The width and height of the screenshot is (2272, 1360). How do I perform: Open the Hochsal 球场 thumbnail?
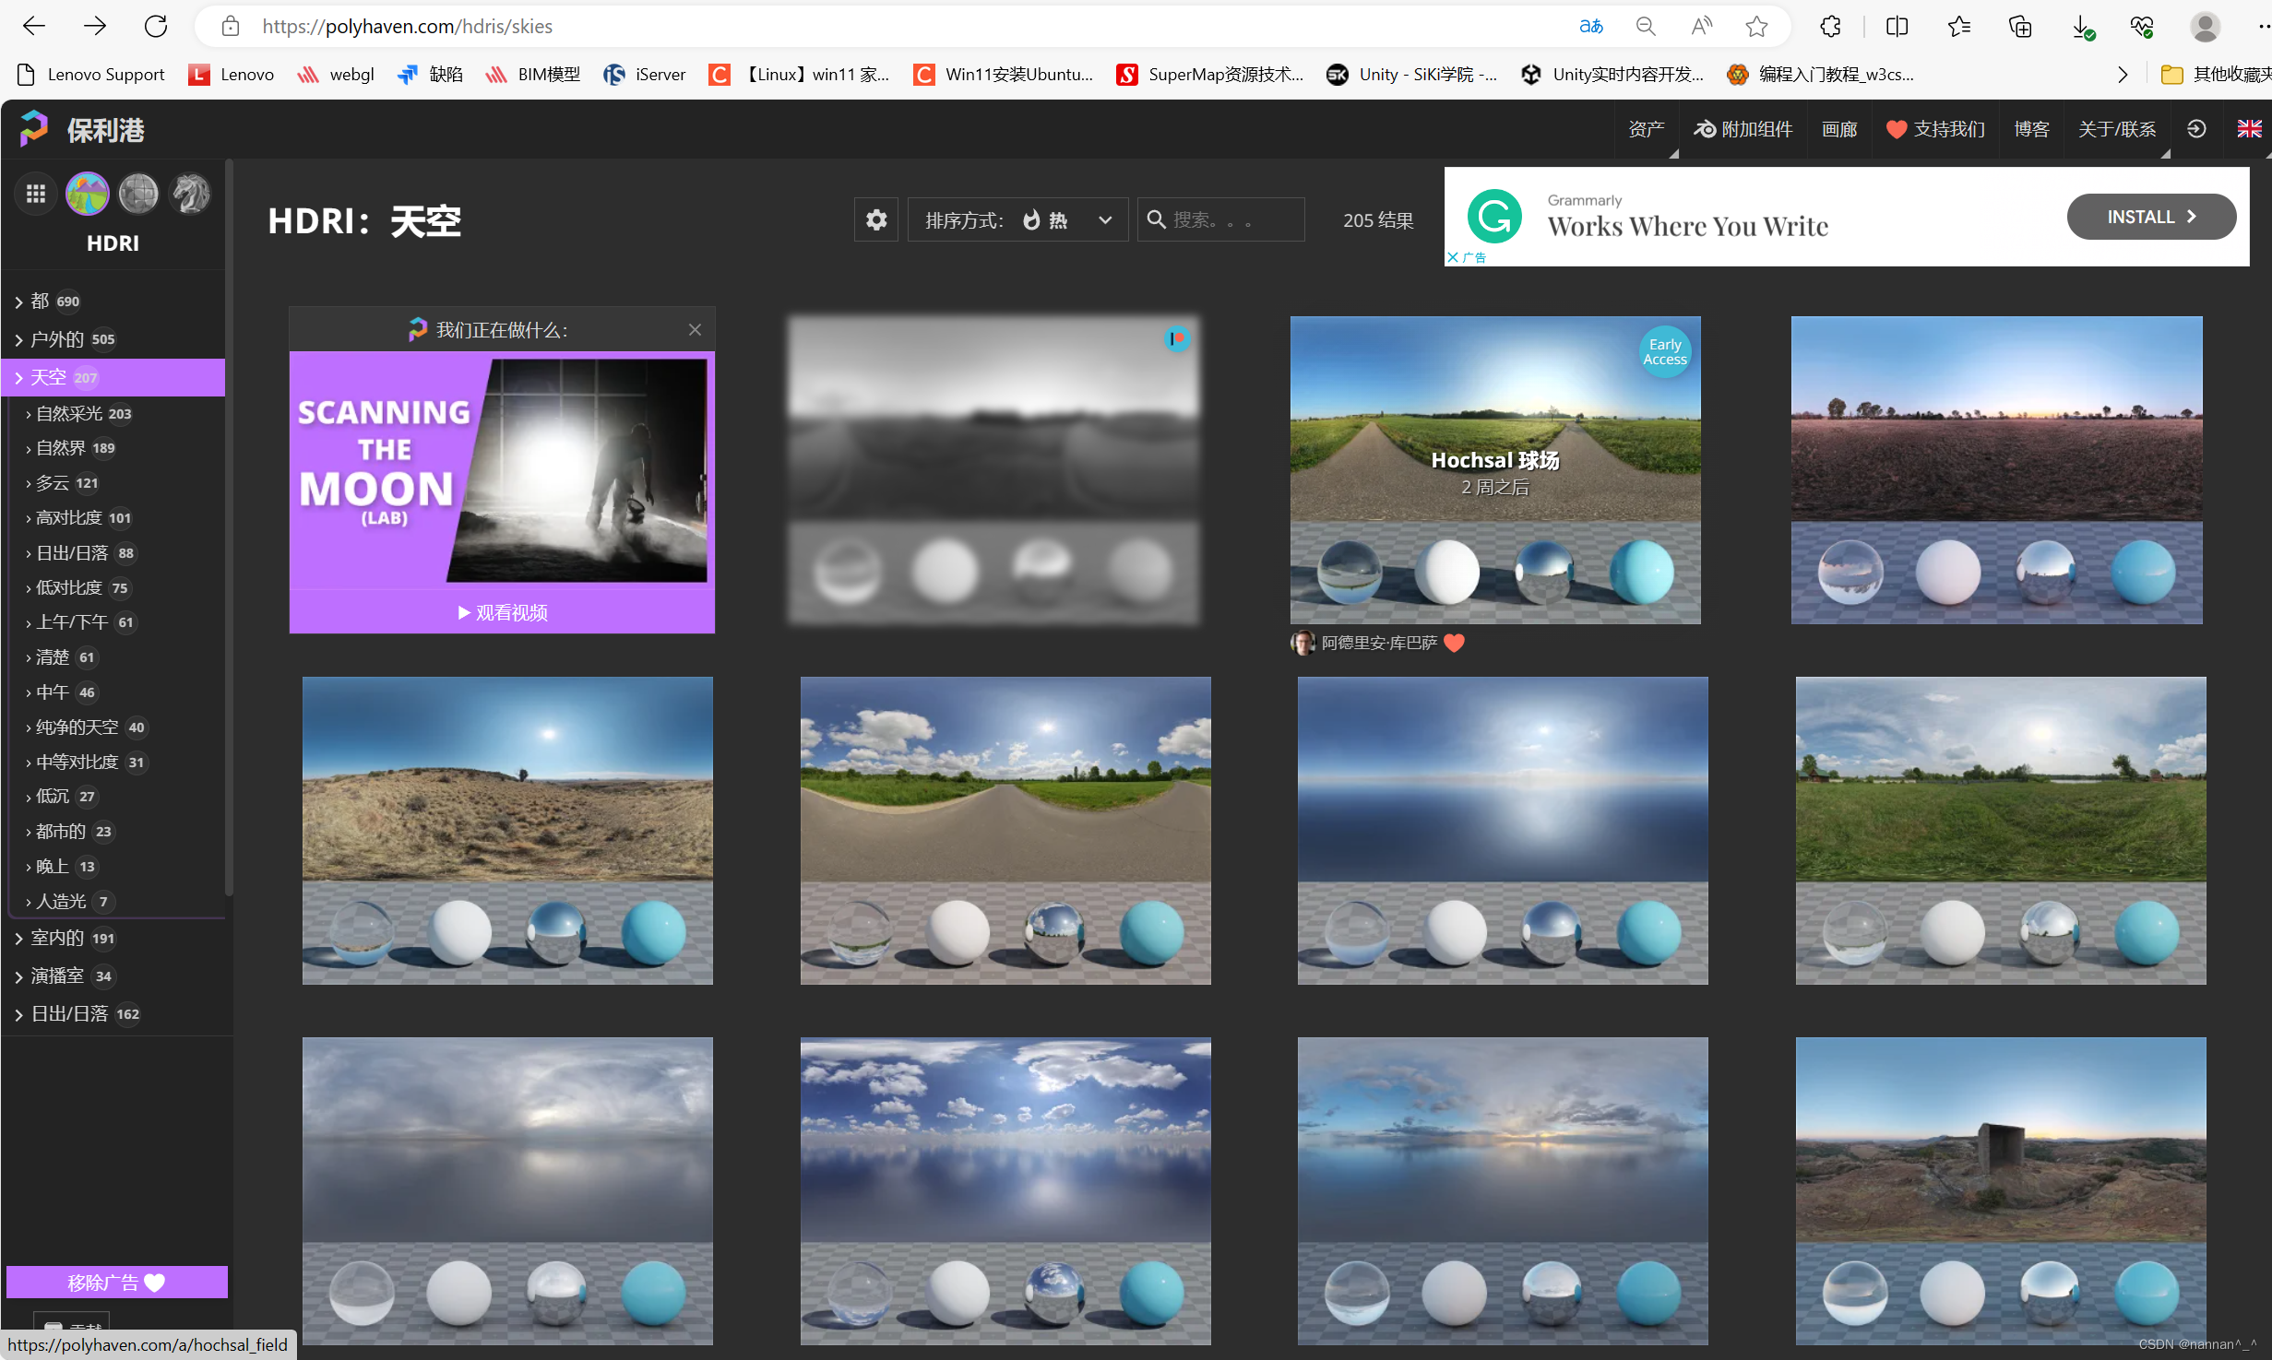click(1494, 469)
